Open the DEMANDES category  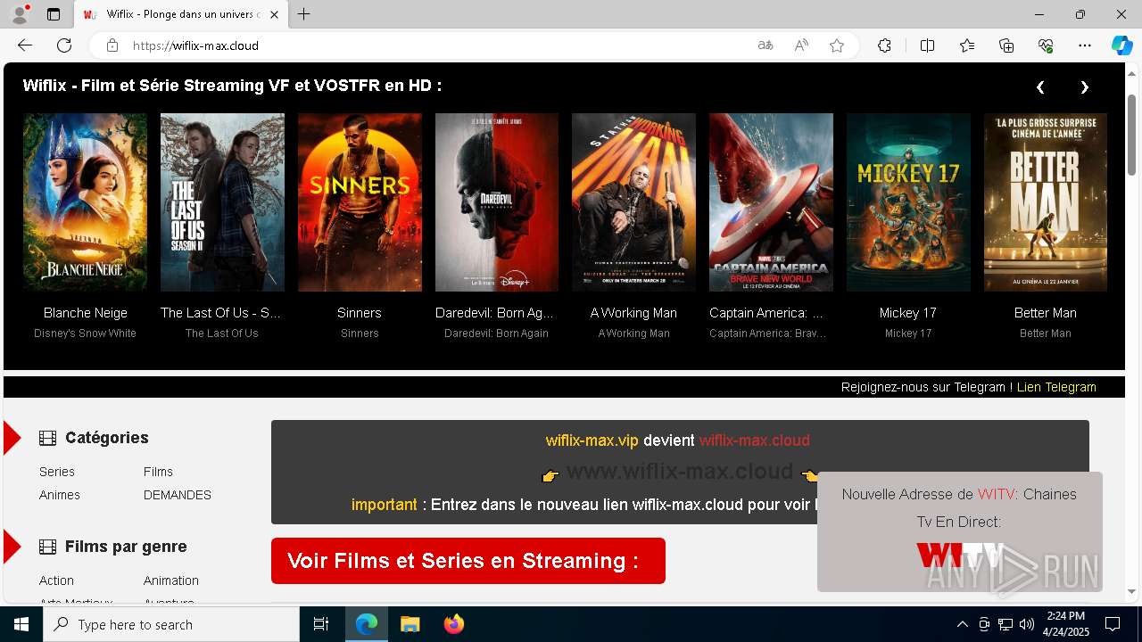click(x=178, y=495)
